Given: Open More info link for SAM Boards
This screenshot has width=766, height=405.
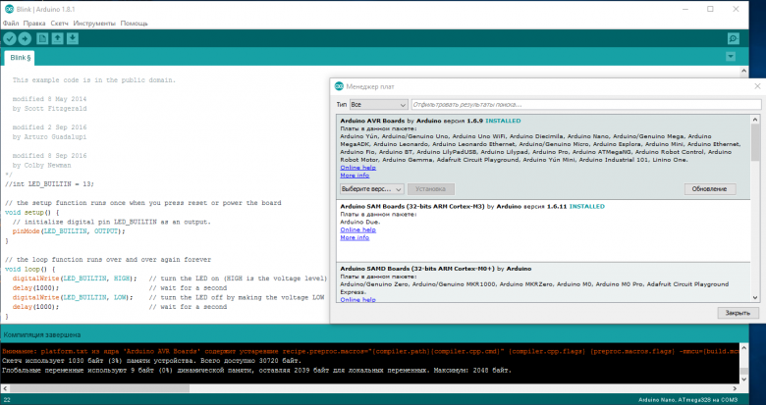Looking at the screenshot, I should [x=355, y=237].
